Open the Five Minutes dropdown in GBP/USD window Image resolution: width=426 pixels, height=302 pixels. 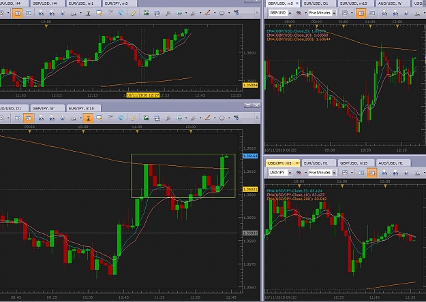(x=334, y=13)
